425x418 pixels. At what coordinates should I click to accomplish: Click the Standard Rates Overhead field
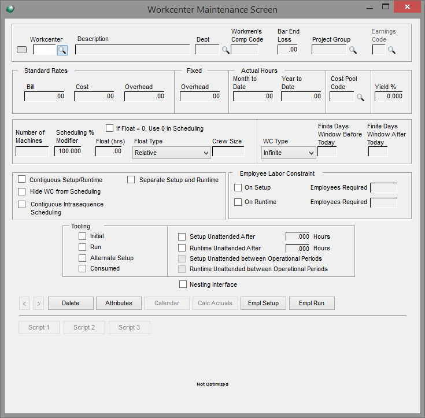point(145,97)
